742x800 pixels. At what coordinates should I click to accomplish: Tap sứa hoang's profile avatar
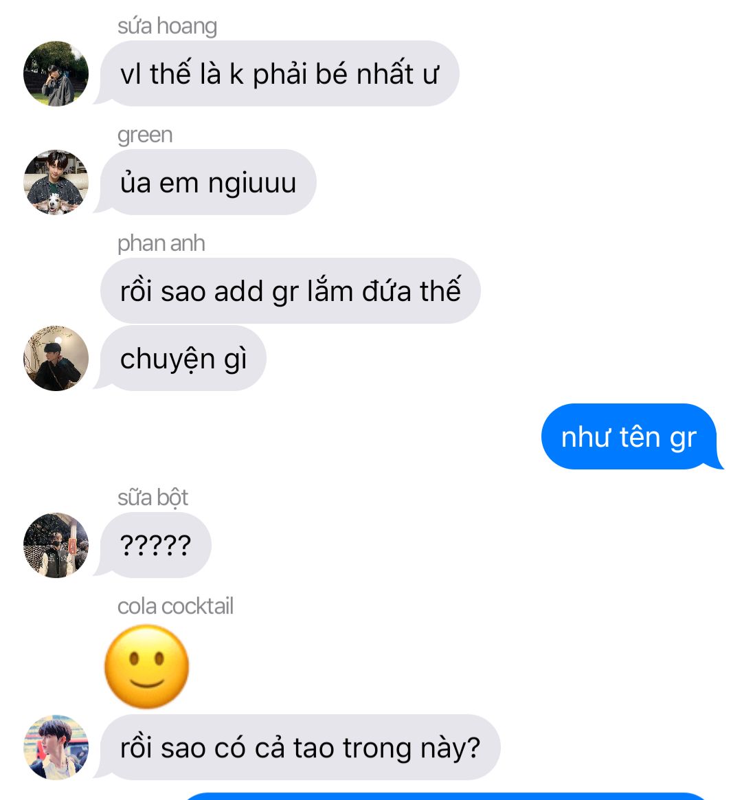point(56,74)
